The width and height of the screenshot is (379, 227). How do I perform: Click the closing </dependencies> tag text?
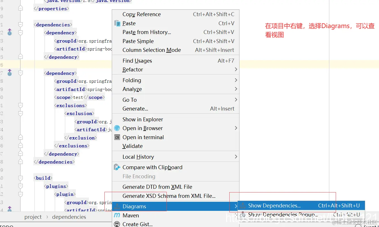(x=54, y=162)
